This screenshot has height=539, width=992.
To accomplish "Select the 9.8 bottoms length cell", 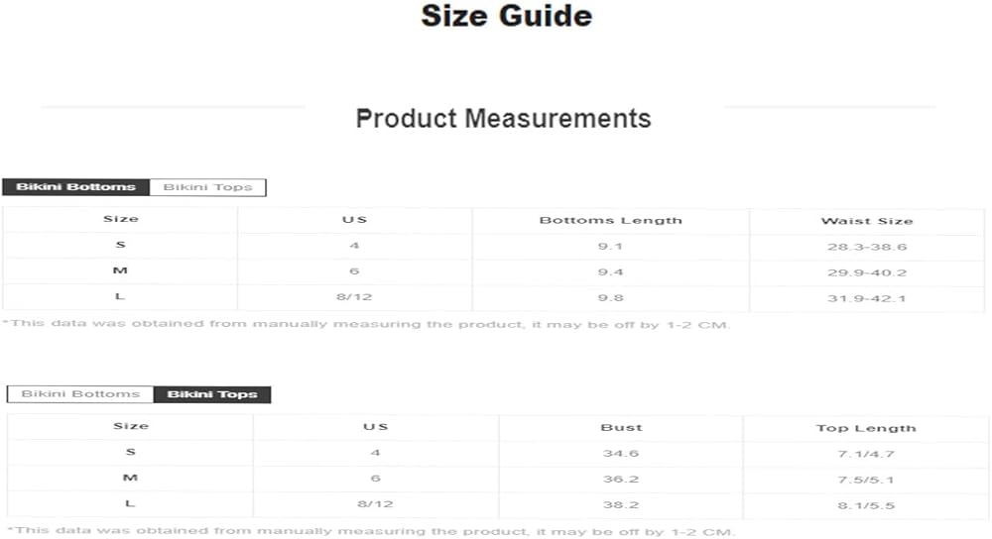I will coord(610,297).
